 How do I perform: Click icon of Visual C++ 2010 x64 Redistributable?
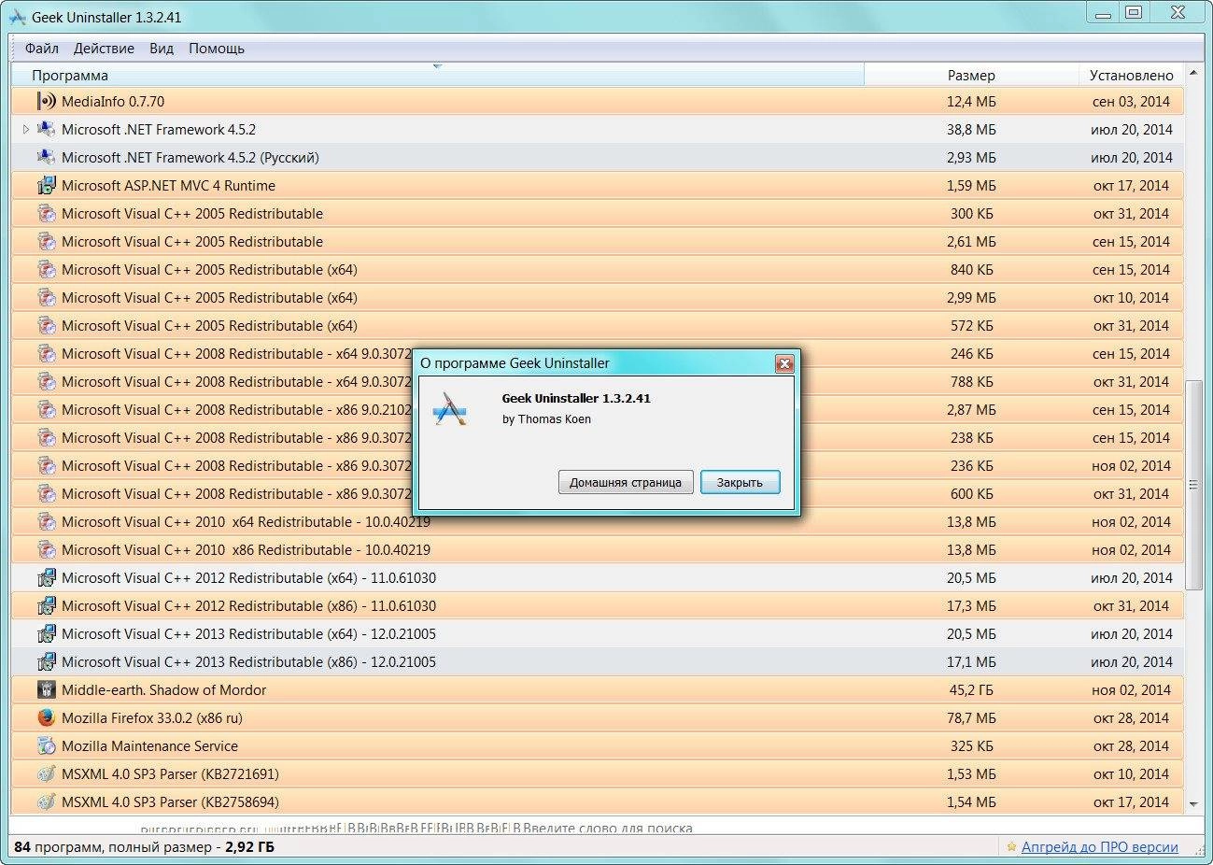[x=46, y=521]
